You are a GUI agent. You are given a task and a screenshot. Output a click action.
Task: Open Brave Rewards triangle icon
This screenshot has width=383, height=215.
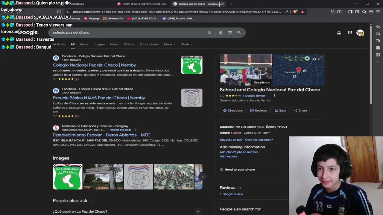[303, 12]
